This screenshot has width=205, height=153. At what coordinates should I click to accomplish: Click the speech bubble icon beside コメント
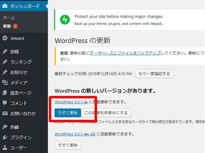click(x=5, y=103)
